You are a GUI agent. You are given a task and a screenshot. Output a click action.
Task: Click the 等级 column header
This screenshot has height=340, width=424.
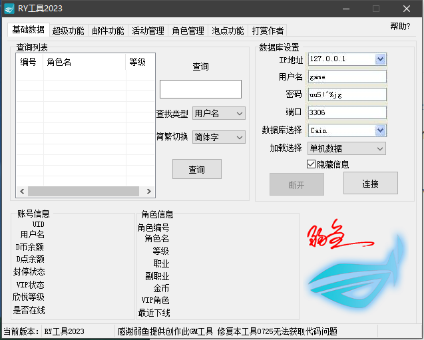(140, 62)
